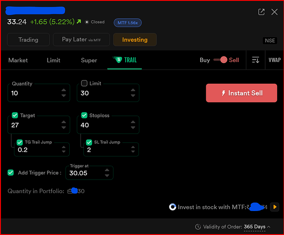Click the TRAIL shield logo icon
The height and width of the screenshot is (235, 284).
tap(117, 60)
